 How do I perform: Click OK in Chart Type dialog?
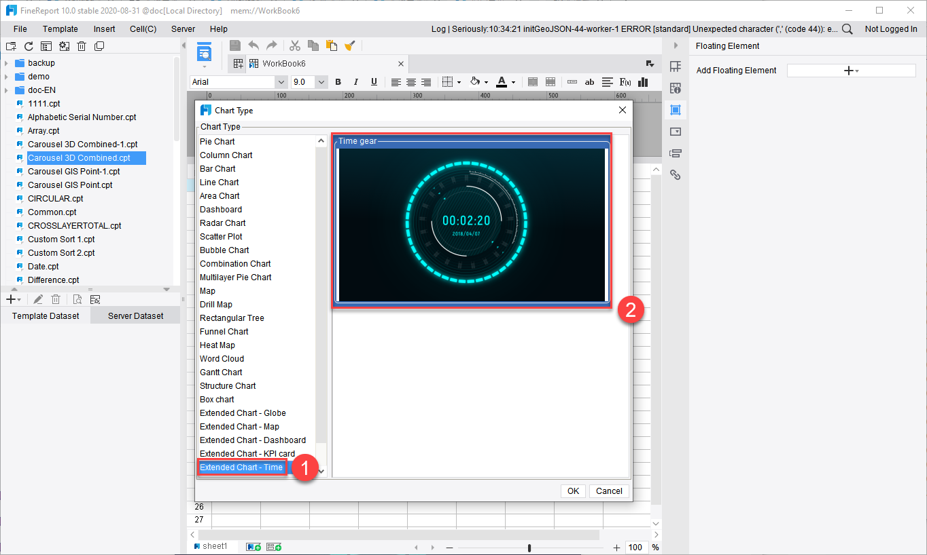(x=574, y=491)
